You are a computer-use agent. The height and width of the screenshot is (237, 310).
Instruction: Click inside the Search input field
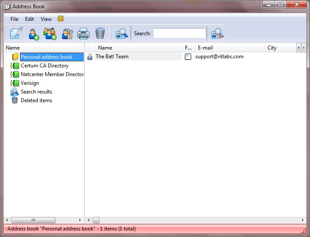(179, 33)
